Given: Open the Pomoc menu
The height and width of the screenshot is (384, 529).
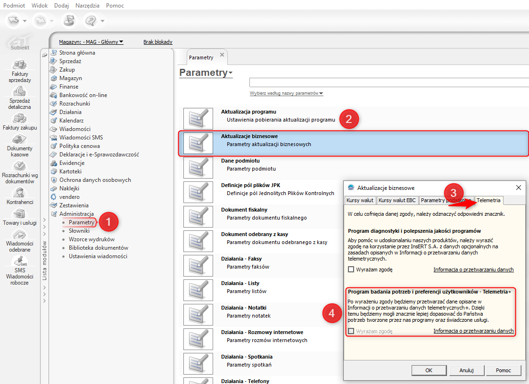Looking at the screenshot, I should [115, 5].
